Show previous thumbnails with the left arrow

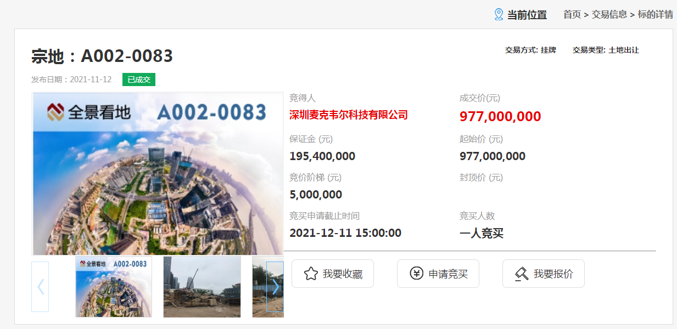click(x=40, y=287)
